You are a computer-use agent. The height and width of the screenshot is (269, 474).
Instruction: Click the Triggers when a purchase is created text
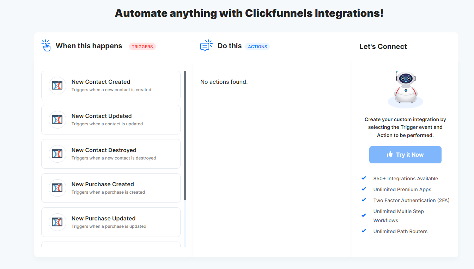click(x=108, y=192)
